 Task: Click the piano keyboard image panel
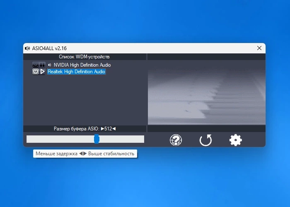click(x=207, y=92)
